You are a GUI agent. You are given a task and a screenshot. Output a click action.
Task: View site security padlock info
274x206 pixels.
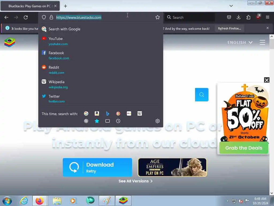(51, 17)
